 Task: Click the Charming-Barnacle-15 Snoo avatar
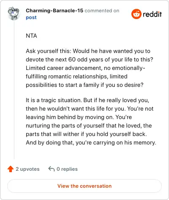[x=14, y=14]
